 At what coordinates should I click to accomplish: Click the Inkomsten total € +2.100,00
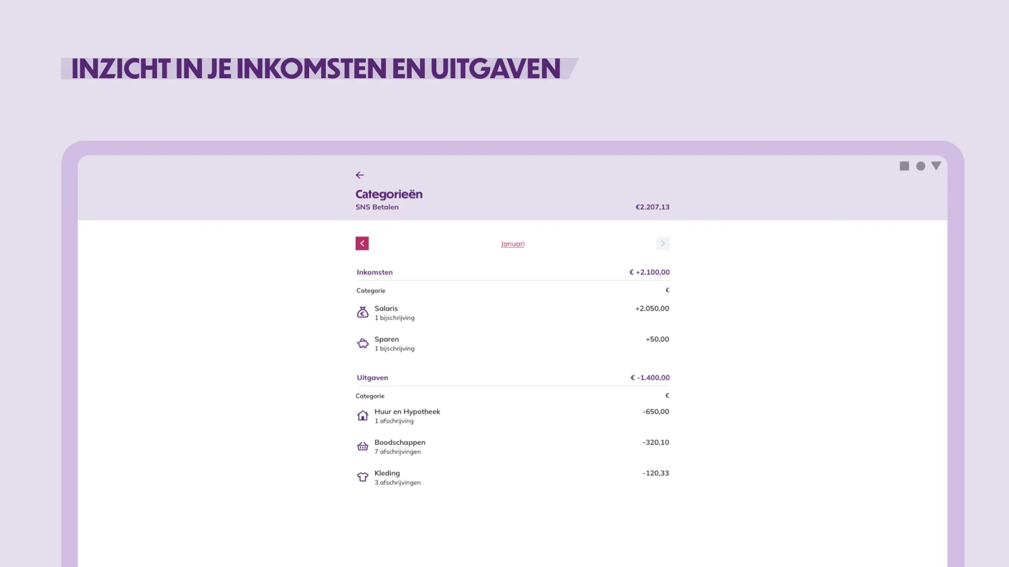650,272
